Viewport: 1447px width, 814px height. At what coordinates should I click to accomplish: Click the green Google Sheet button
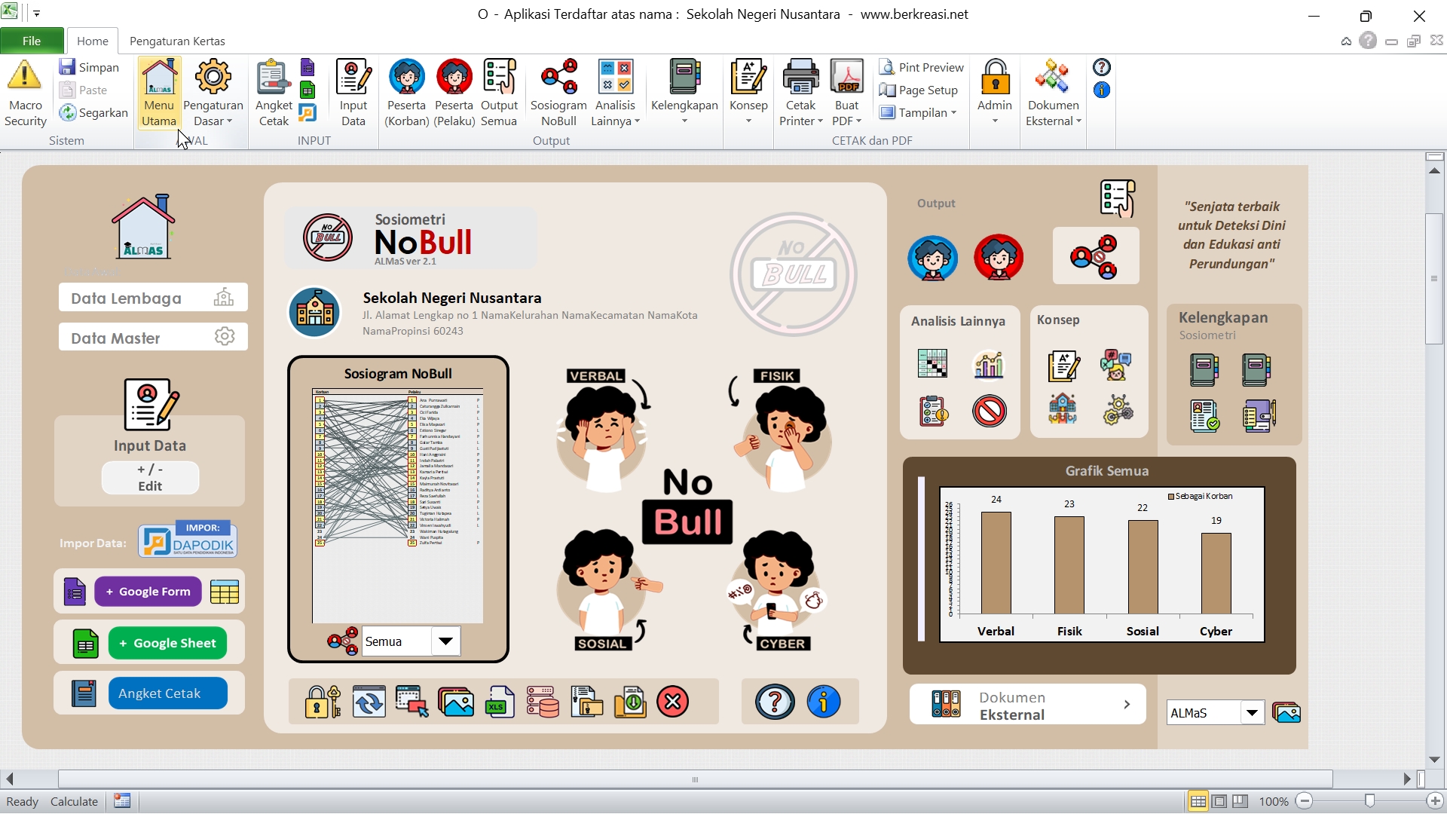pos(167,643)
